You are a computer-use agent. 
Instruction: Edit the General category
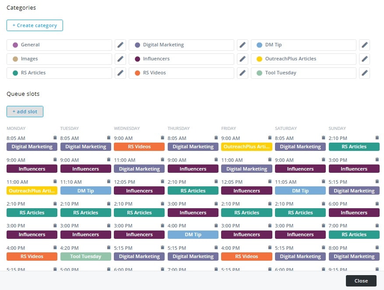[x=120, y=45]
